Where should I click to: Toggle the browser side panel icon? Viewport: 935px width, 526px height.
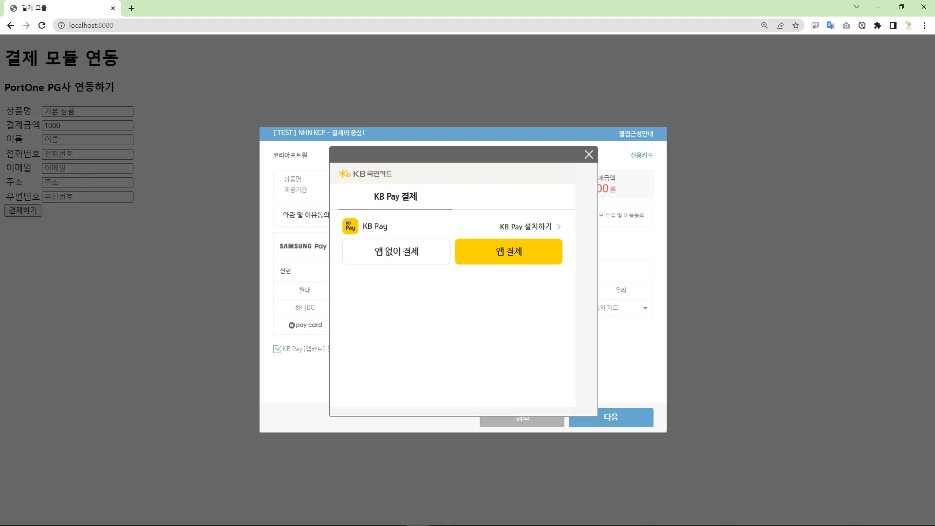pos(893,25)
